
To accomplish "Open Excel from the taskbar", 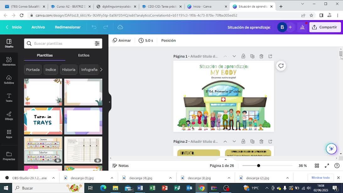I will [x=152, y=188].
